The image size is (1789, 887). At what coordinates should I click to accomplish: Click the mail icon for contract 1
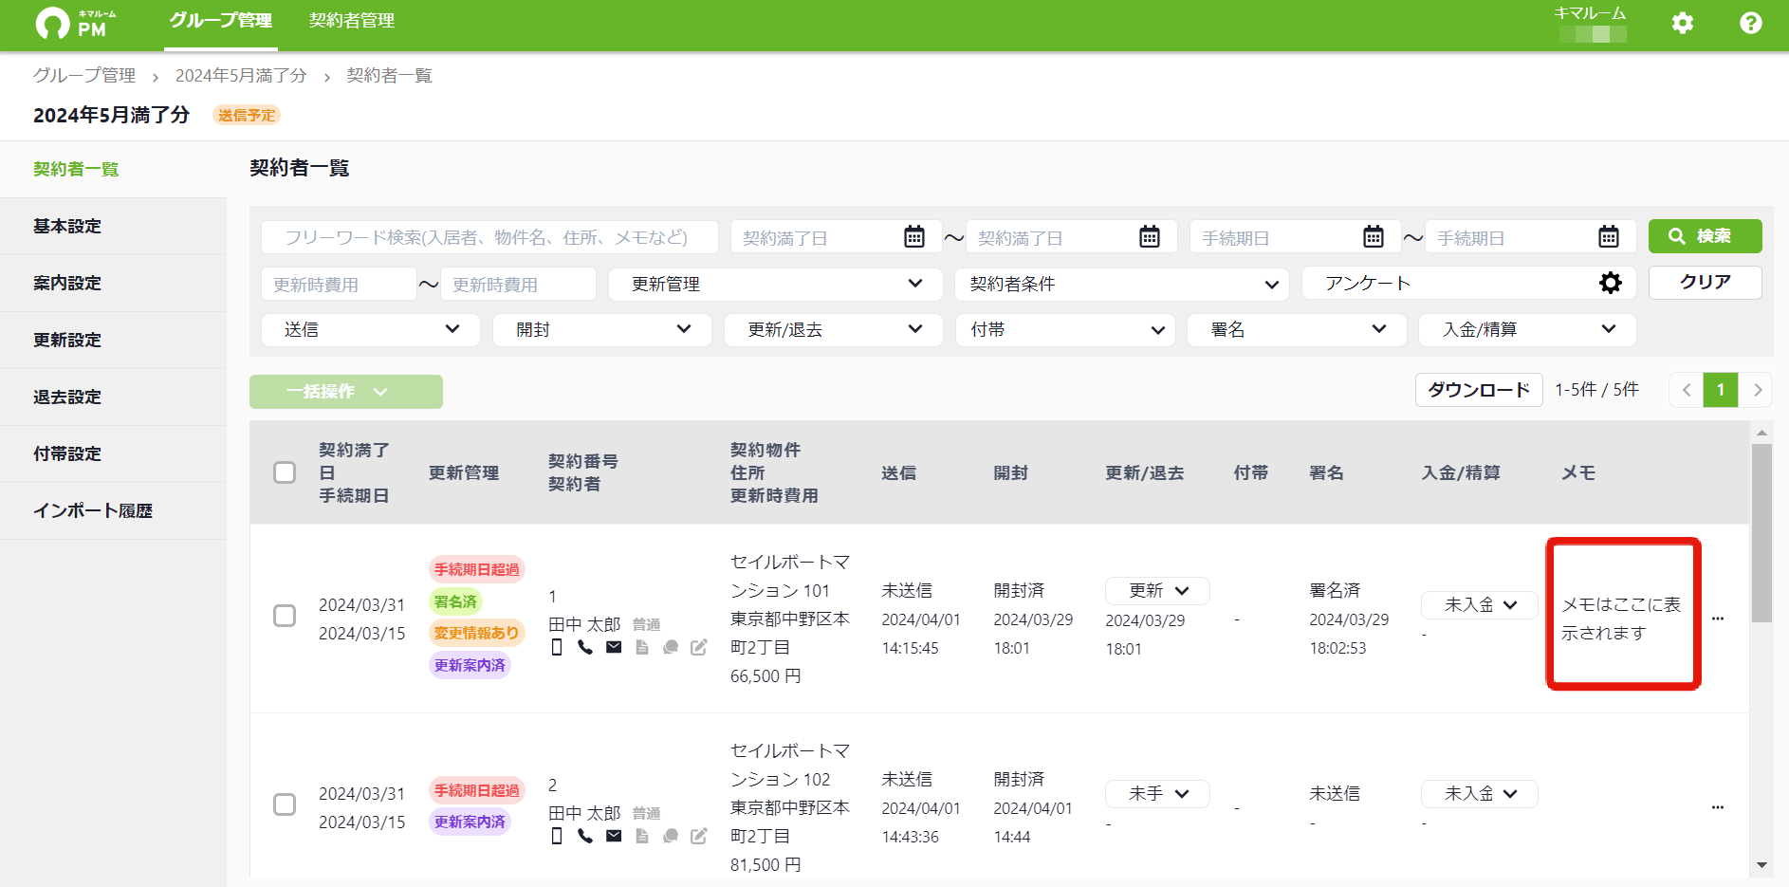tap(614, 647)
